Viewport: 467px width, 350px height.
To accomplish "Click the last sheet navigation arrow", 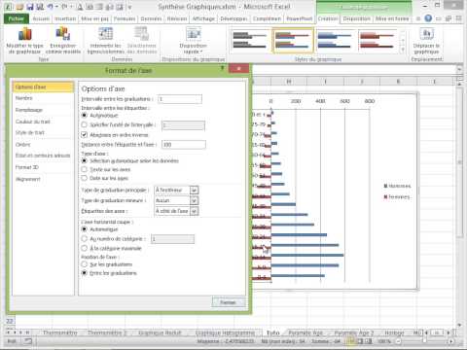I will click(x=28, y=332).
